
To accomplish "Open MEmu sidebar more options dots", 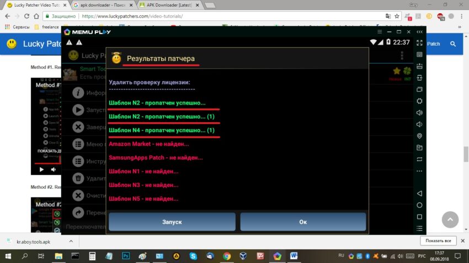I will coord(419,171).
